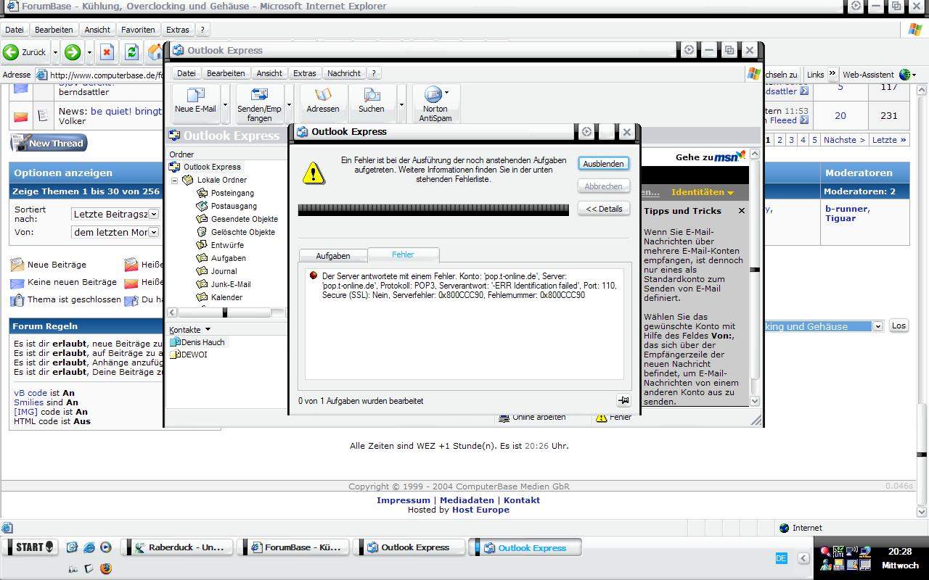The image size is (929, 580).
Task: Click the << Details button
Action: (x=603, y=209)
